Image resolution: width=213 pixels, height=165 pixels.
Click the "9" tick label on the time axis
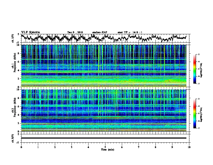click(172, 147)
